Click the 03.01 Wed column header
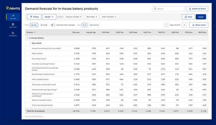The image size is (216, 125). pyautogui.click(x=133, y=32)
